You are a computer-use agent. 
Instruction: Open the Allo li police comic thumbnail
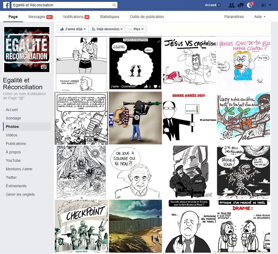point(81,118)
